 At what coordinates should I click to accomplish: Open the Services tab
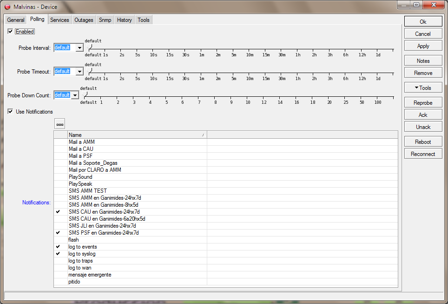coord(59,20)
